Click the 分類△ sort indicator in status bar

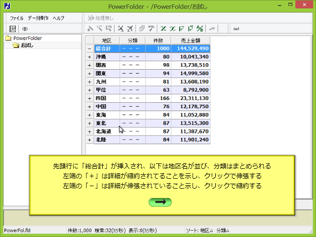(x=223, y=231)
